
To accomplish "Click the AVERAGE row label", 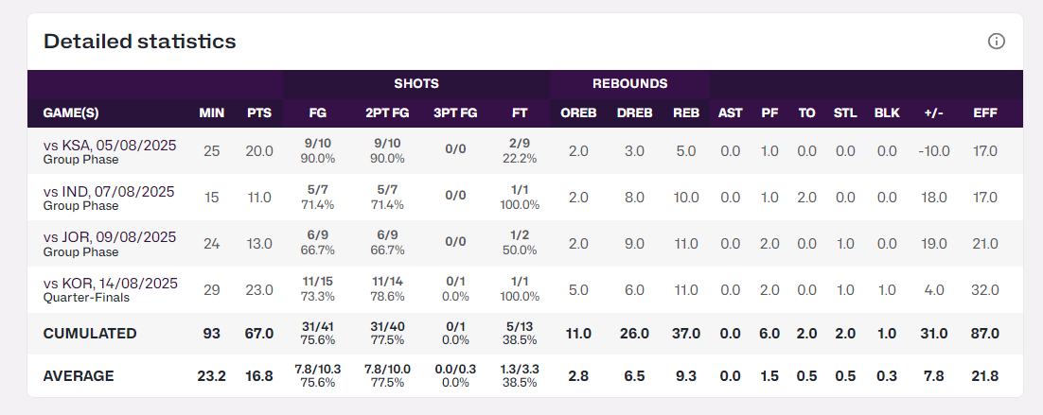I will [x=79, y=376].
